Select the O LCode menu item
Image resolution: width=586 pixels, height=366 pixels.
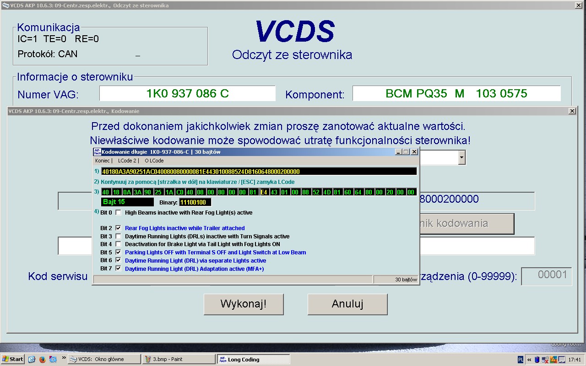tap(154, 161)
